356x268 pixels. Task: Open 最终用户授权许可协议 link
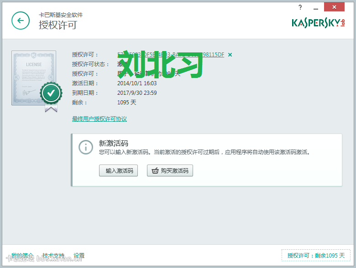pyautogui.click(x=99, y=119)
